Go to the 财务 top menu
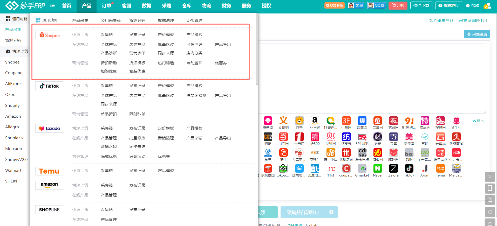This screenshot has height=226, width=497. [x=226, y=6]
